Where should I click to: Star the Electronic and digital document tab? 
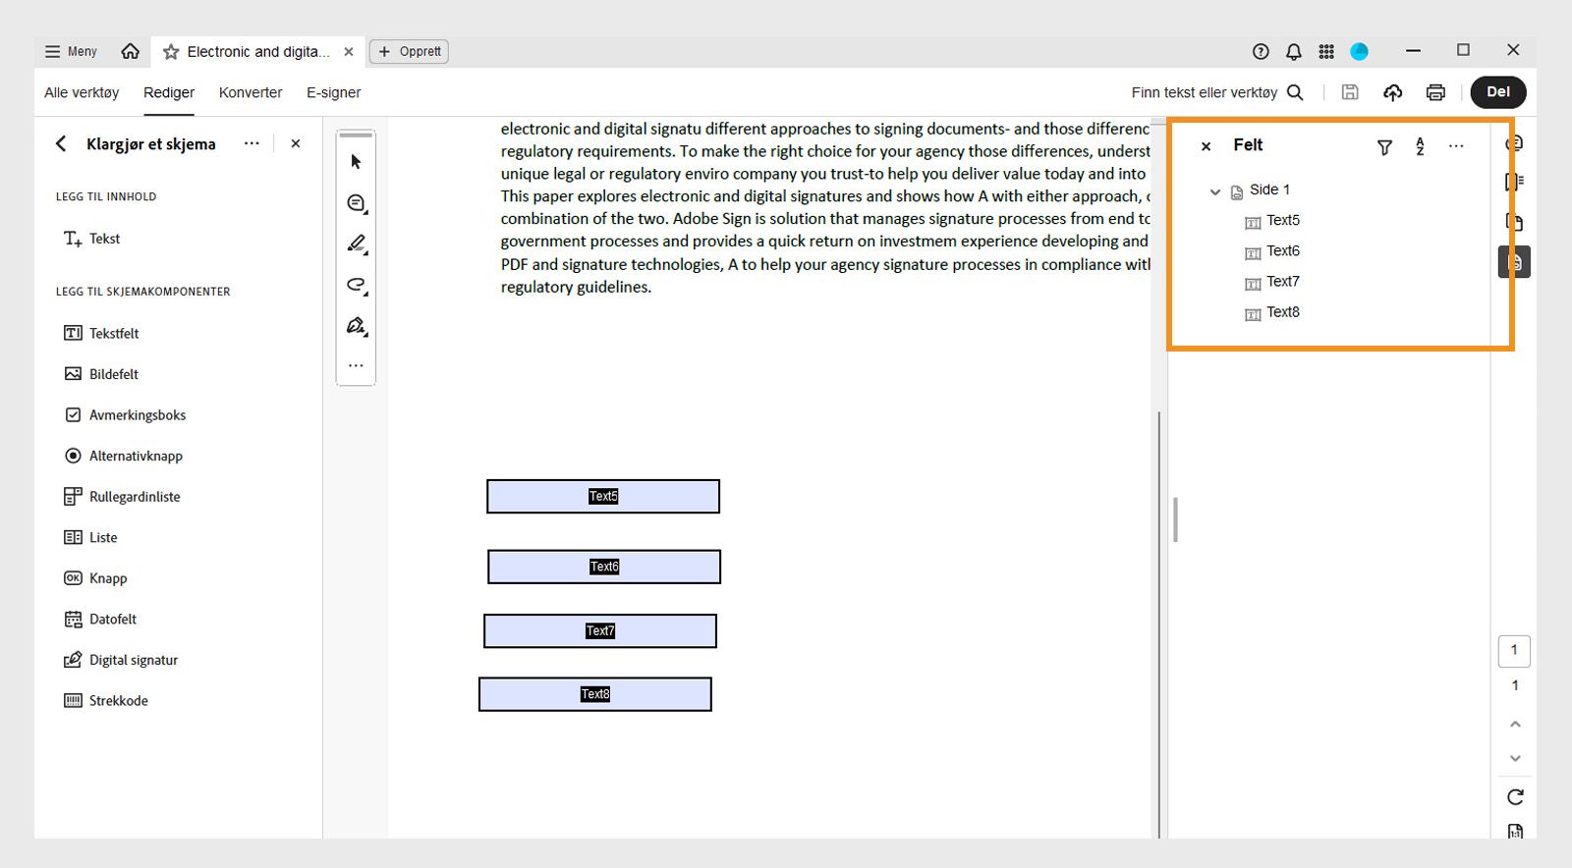[171, 52]
